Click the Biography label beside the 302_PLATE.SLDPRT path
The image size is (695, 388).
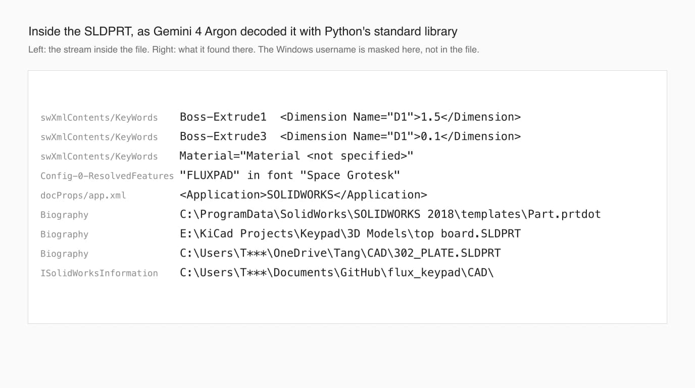pos(64,254)
